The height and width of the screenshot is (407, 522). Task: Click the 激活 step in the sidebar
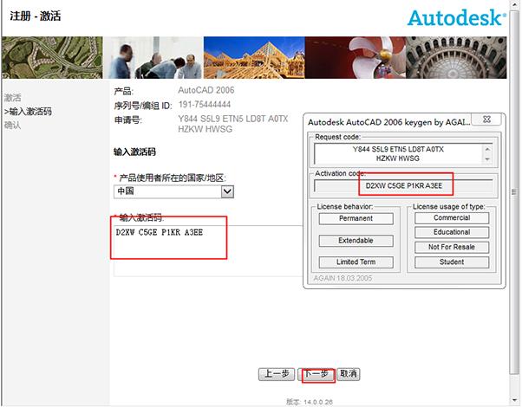(x=13, y=98)
